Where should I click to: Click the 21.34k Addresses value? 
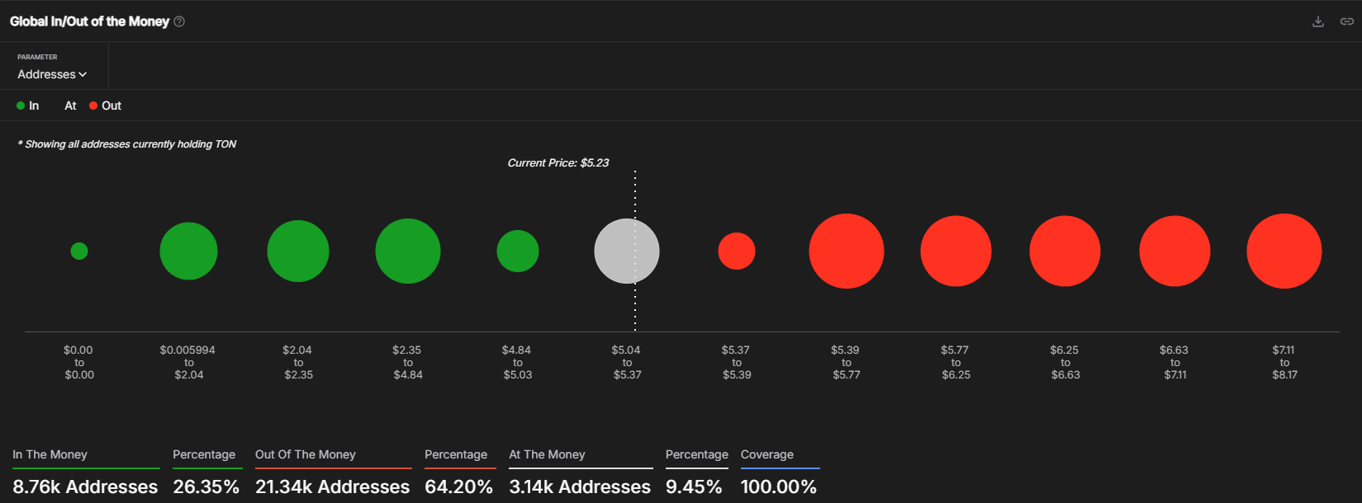pos(333,487)
